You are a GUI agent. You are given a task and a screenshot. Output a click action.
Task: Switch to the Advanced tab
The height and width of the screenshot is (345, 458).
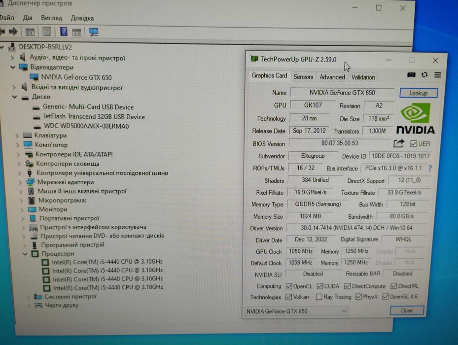pos(332,77)
